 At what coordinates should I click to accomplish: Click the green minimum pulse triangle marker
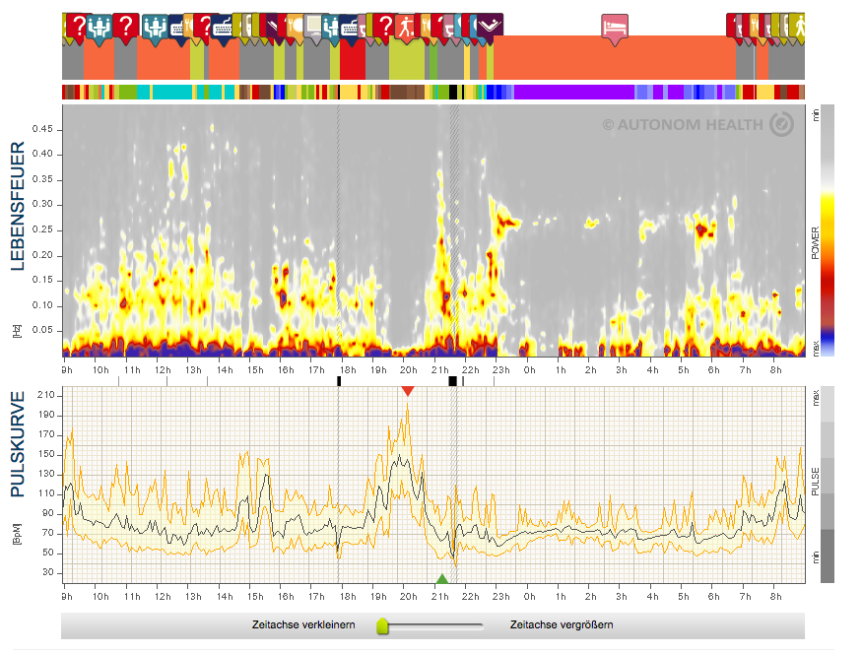click(x=442, y=578)
